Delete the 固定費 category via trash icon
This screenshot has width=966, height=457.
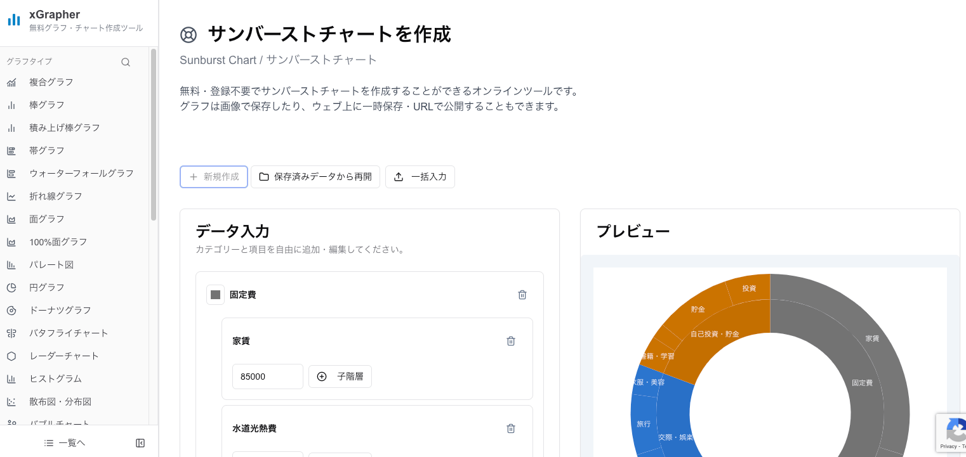click(522, 295)
